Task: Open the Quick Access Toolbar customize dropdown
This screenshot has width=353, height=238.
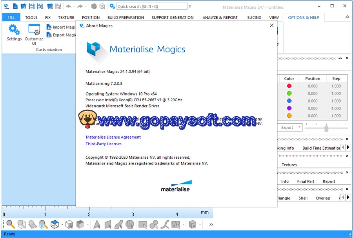Action: coord(190,7)
